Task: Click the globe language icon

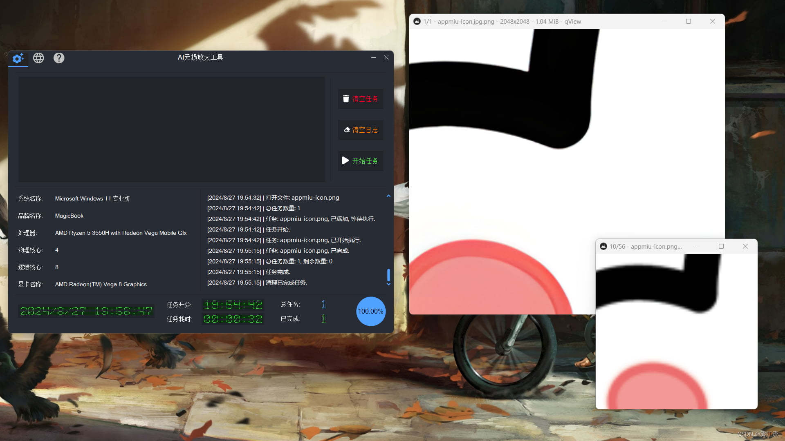Action: pos(38,58)
